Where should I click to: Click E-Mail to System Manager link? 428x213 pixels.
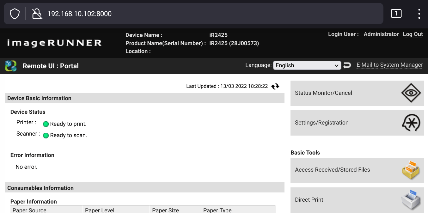pos(390,65)
